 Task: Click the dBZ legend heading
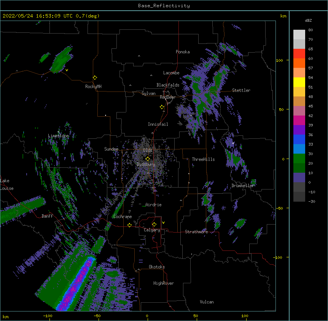point(308,20)
